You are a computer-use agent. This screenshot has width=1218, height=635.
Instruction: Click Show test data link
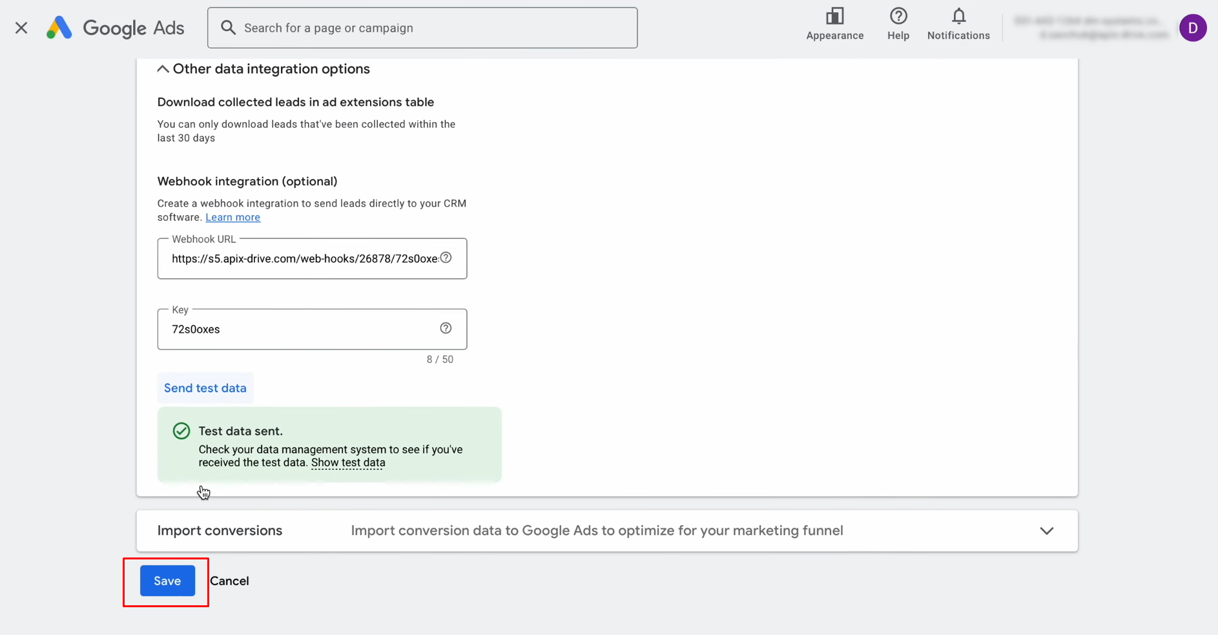point(347,463)
